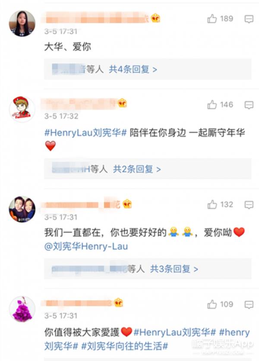This screenshot has width=259, height=361.
Task: Open reply icon beside 109 likes
Action: pos(249,305)
